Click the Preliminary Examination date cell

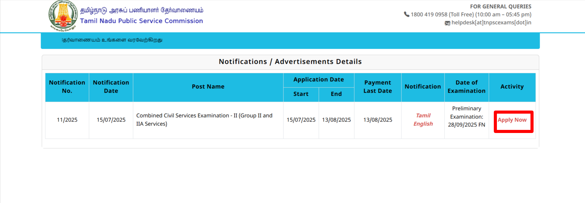[x=466, y=117]
